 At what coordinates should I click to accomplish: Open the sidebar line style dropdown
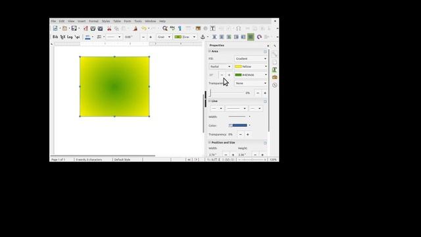[236, 108]
